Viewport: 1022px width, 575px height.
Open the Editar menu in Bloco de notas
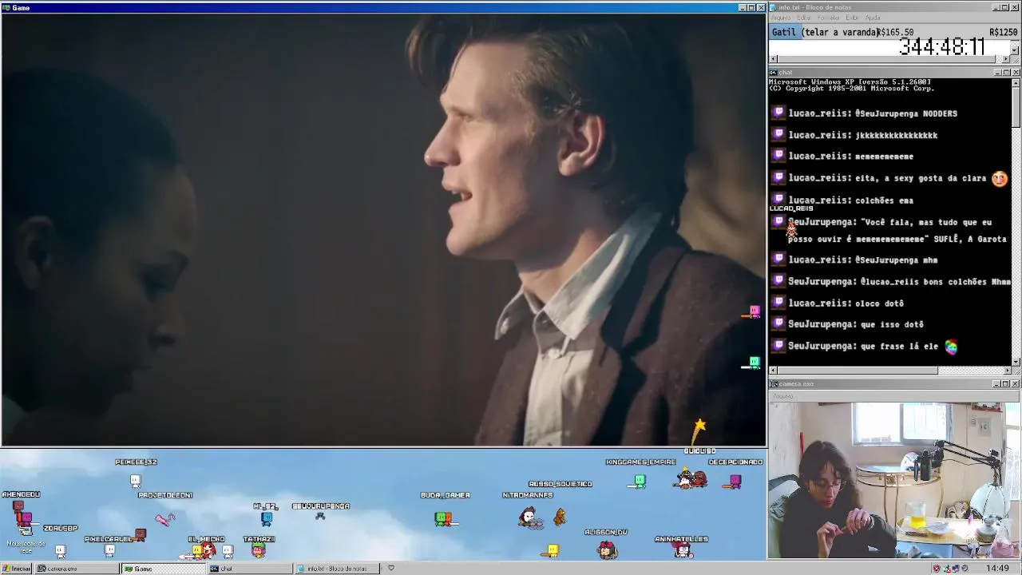tap(803, 18)
